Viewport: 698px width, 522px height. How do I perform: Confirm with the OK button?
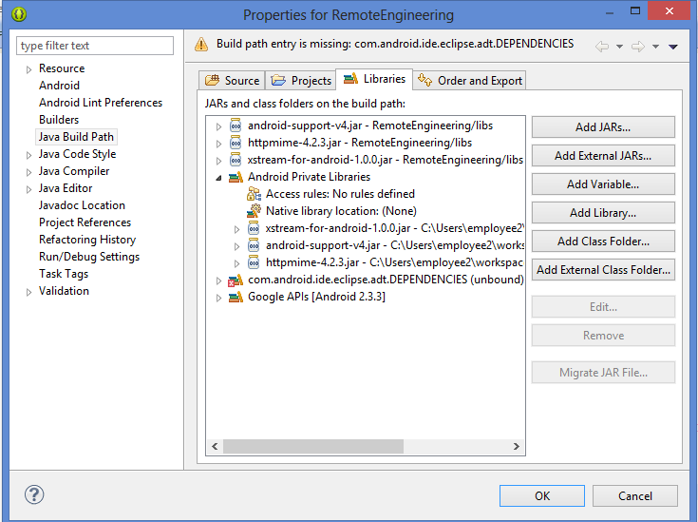coord(541,496)
